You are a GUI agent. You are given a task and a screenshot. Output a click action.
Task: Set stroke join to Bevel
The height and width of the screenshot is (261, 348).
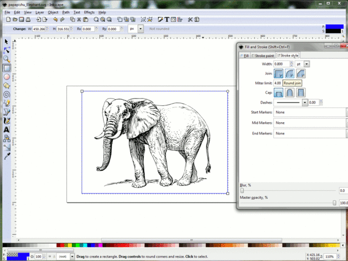click(301, 73)
